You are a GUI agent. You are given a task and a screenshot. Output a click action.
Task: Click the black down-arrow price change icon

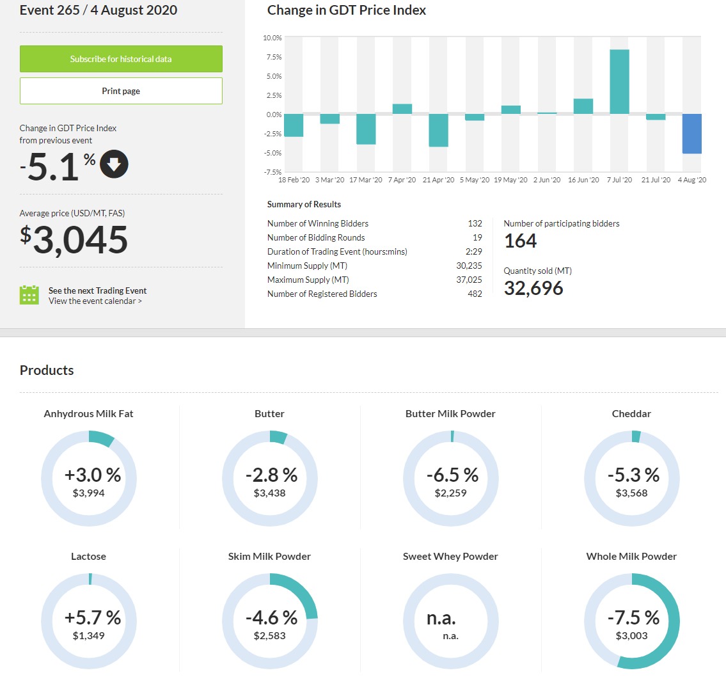tap(114, 164)
